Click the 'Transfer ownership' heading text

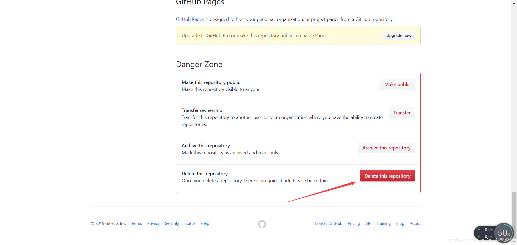click(x=202, y=110)
